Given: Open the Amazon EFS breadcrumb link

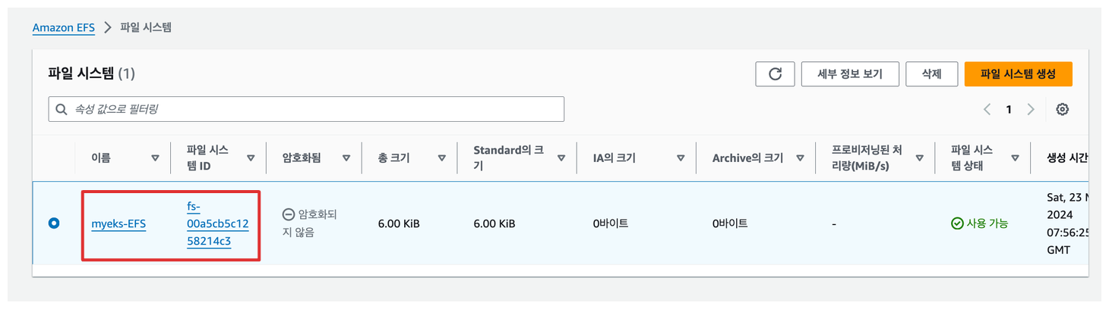Looking at the screenshot, I should tap(64, 28).
